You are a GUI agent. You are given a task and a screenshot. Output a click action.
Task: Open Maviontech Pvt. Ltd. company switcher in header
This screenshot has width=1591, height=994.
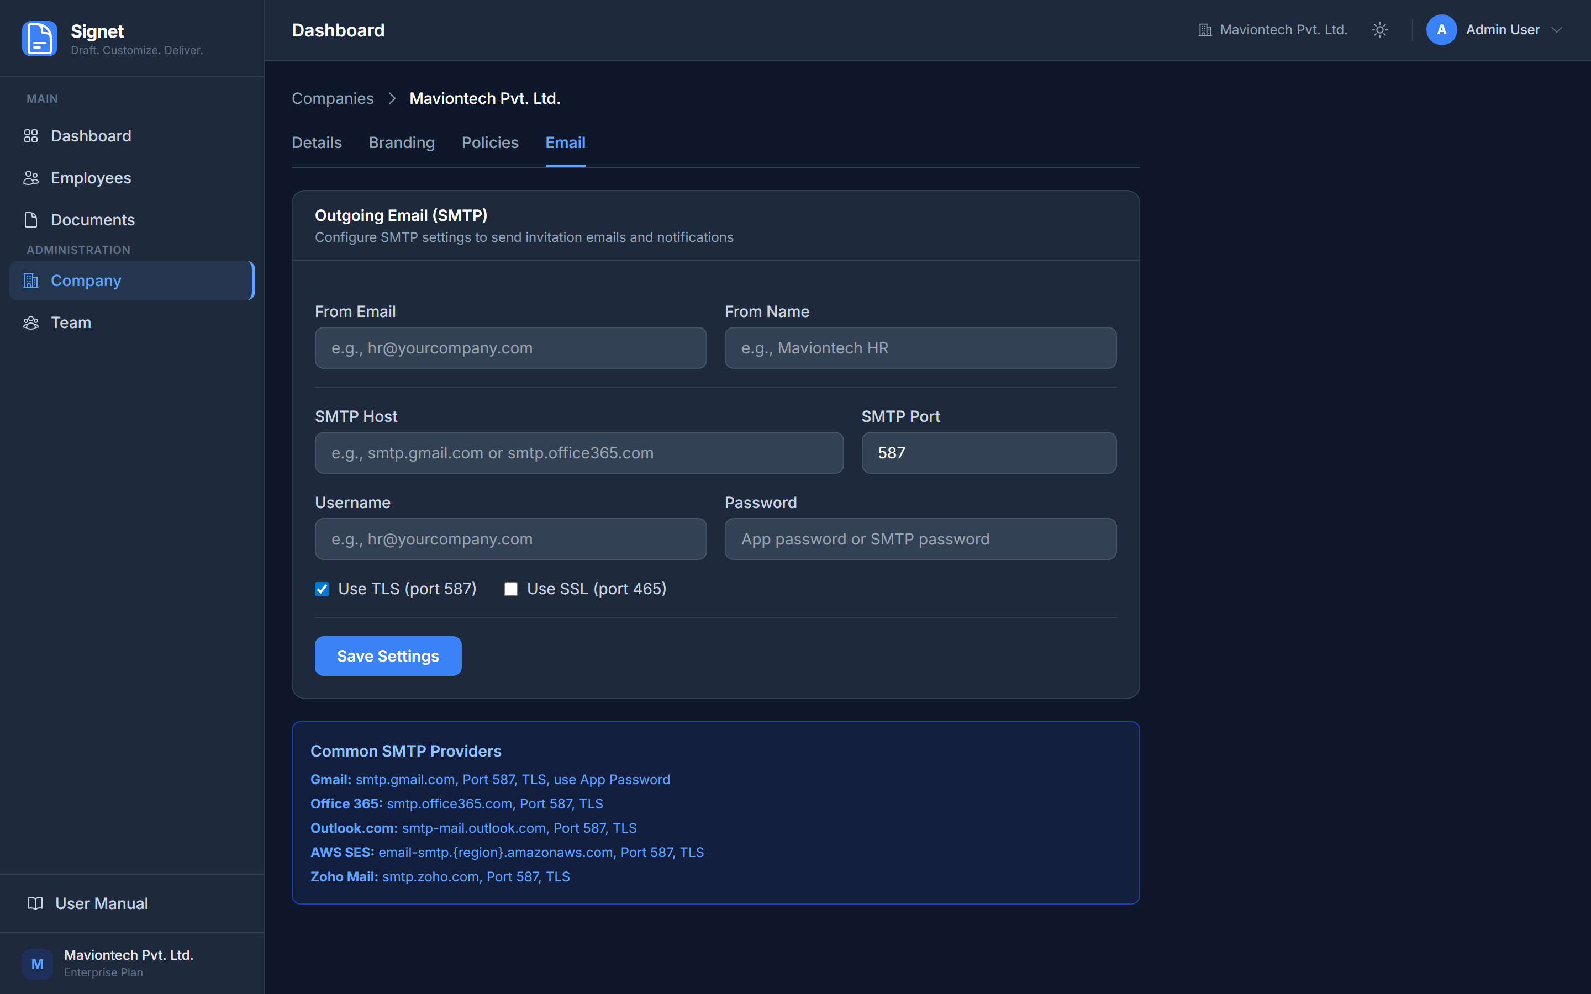point(1273,30)
